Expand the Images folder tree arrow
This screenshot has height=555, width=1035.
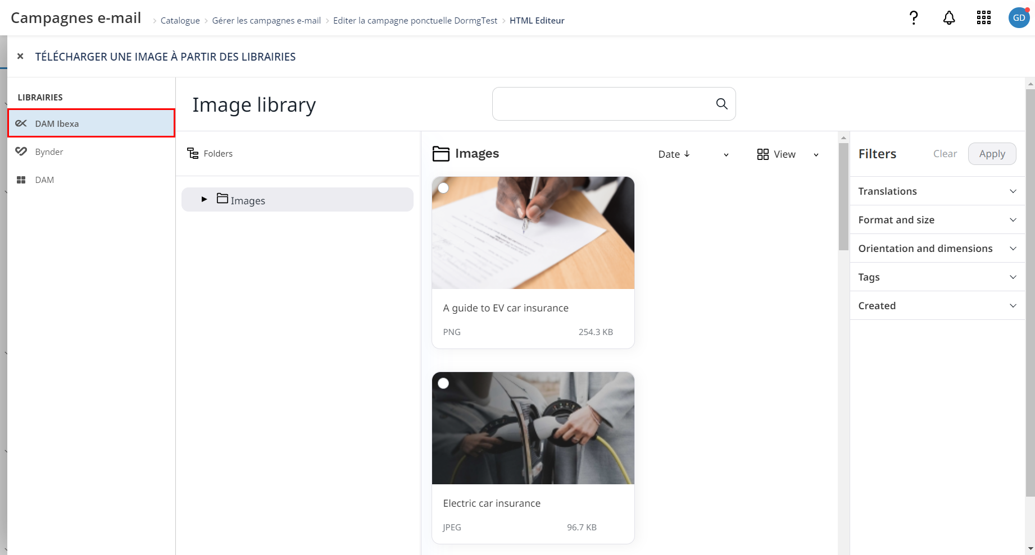pos(204,199)
